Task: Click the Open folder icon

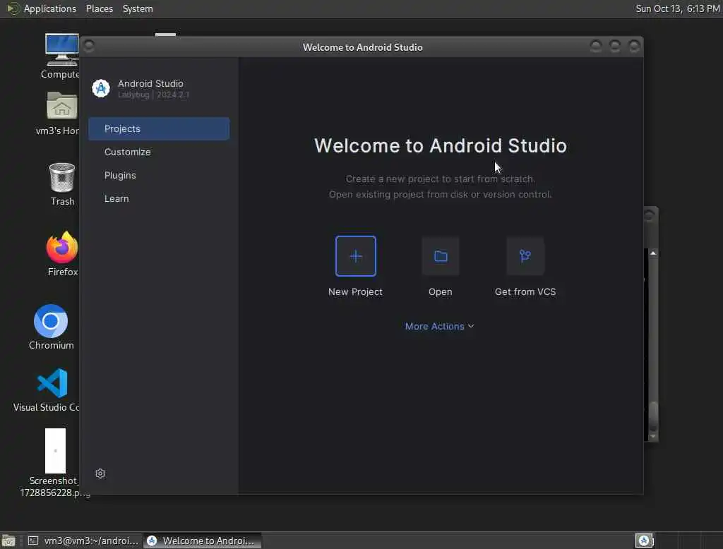Action: pos(441,256)
